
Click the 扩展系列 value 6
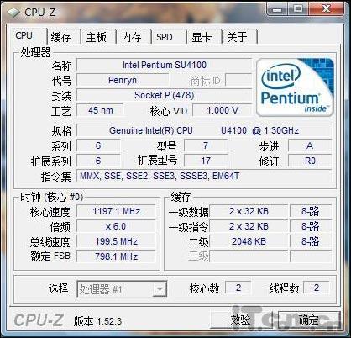click(98, 161)
